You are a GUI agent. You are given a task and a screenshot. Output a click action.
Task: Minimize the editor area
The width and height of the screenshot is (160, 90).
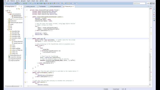[148, 6]
